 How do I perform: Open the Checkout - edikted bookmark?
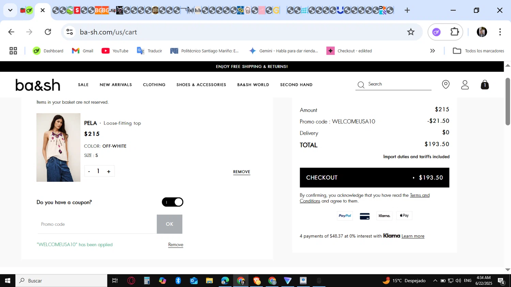tap(349, 51)
